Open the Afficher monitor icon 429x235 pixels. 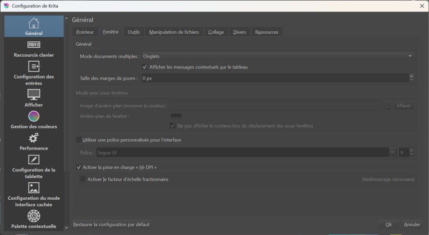pos(34,94)
